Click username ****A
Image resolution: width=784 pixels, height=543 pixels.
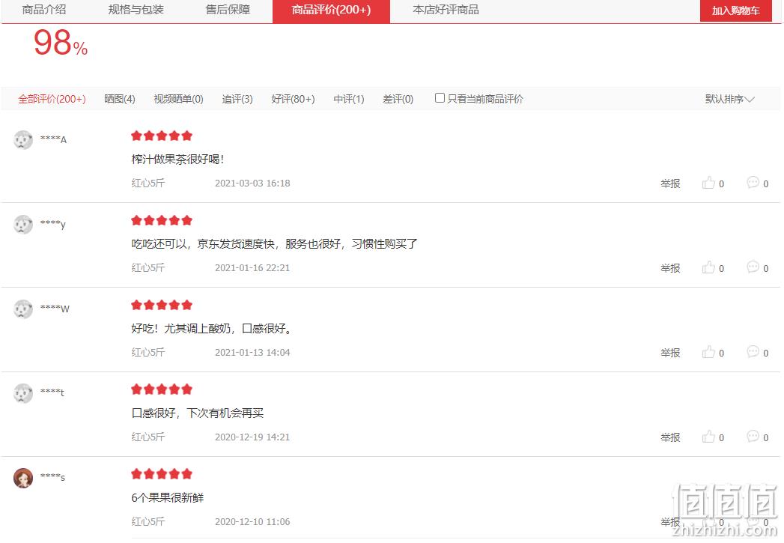coord(53,139)
